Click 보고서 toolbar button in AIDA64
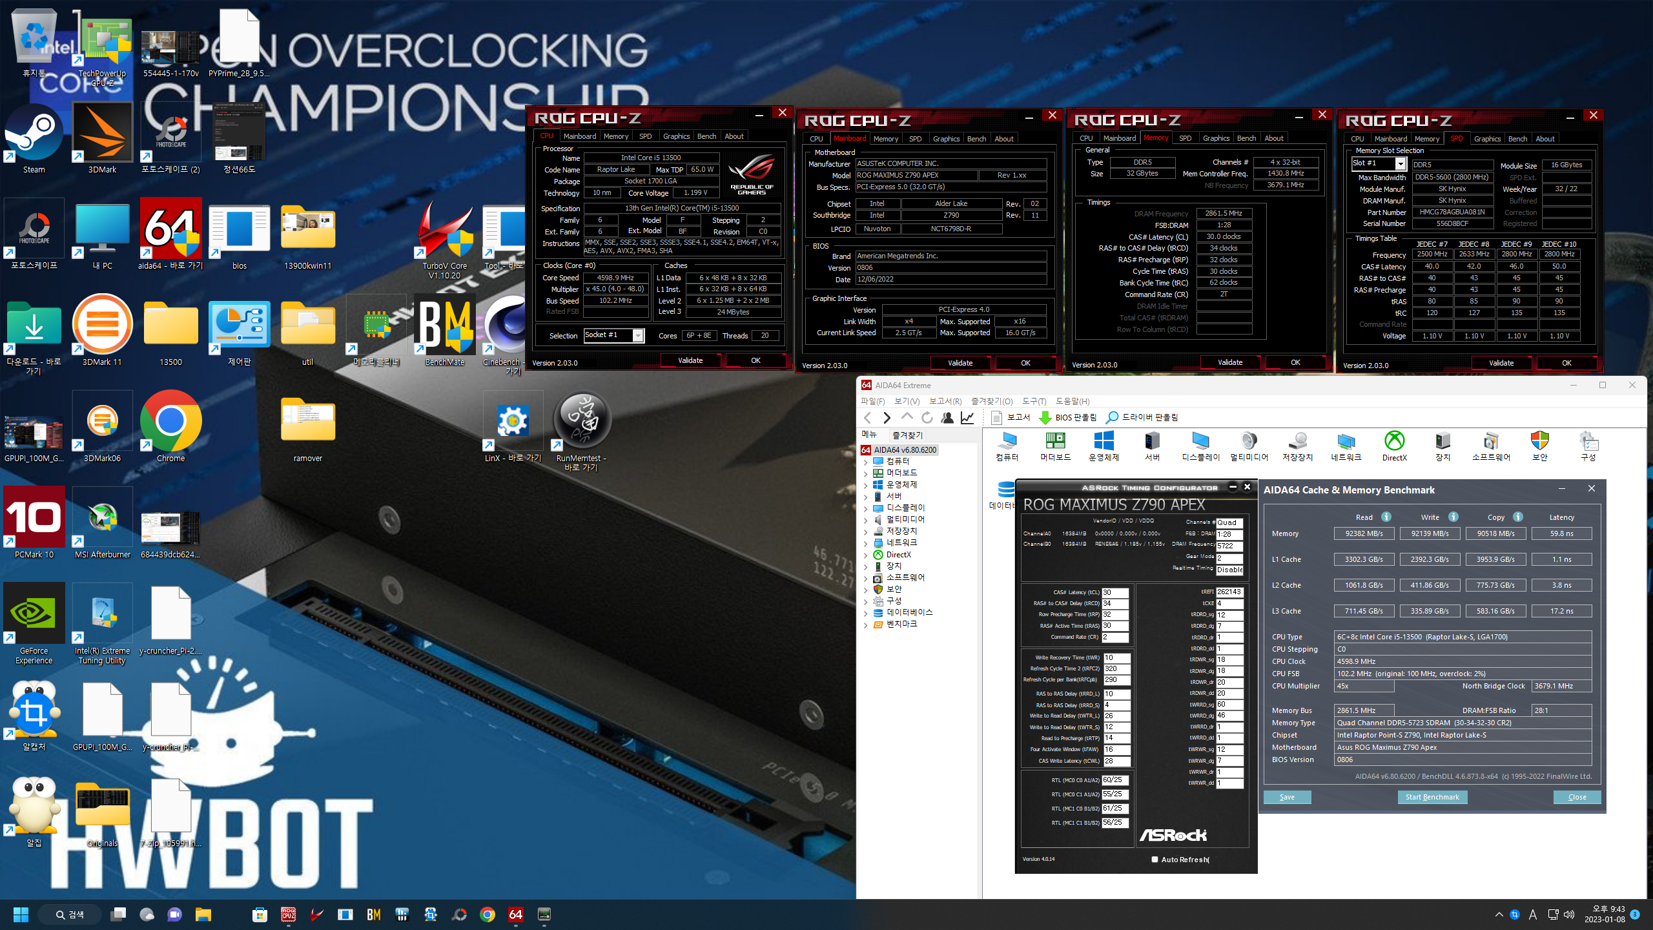This screenshot has width=1653, height=930. pos(1011,418)
